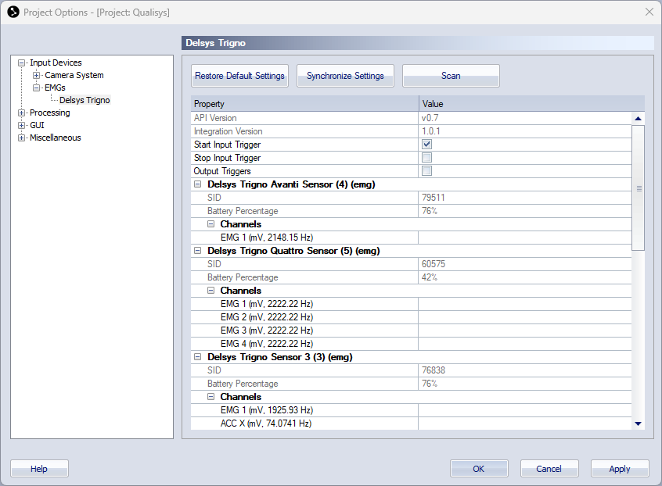Disable the Start Input Trigger checkbox
The image size is (662, 486).
(426, 145)
